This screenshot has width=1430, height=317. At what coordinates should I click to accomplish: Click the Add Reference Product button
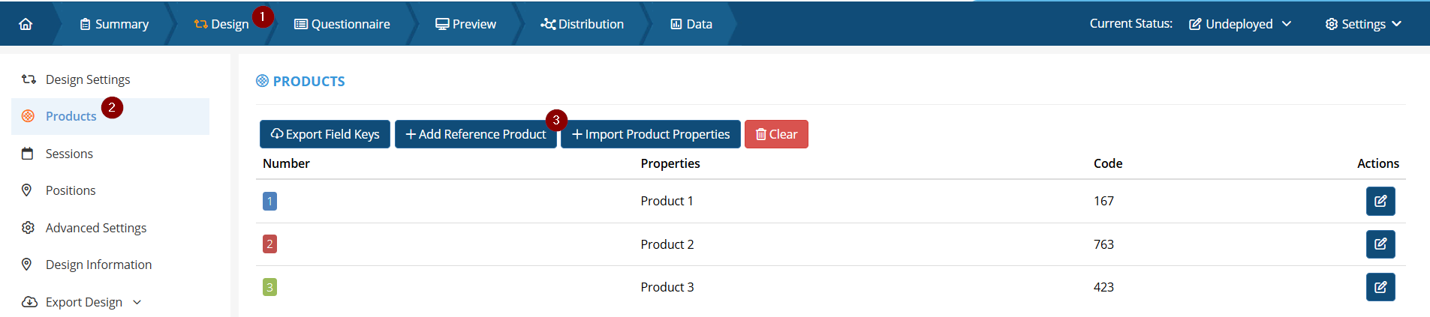pos(475,134)
